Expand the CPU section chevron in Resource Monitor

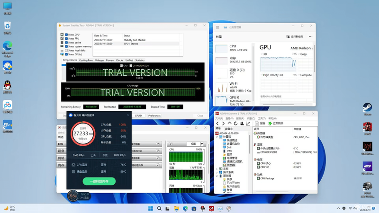click(x=158, y=144)
